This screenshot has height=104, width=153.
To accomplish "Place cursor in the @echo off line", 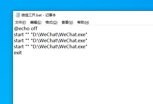I will [x=26, y=29].
